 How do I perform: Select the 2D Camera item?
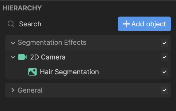(x=48, y=57)
